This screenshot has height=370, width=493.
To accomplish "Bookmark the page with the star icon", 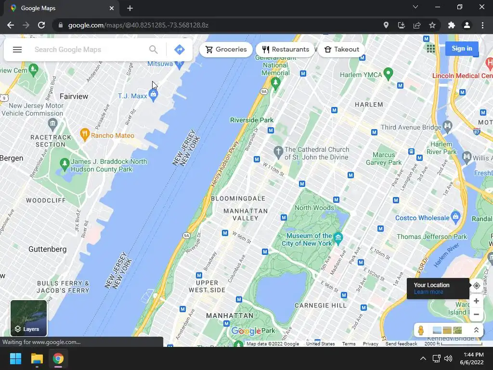I will click(432, 25).
